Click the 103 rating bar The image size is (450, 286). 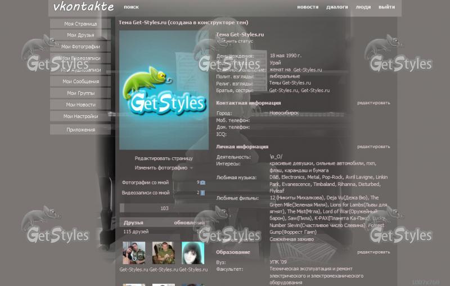[x=164, y=208]
